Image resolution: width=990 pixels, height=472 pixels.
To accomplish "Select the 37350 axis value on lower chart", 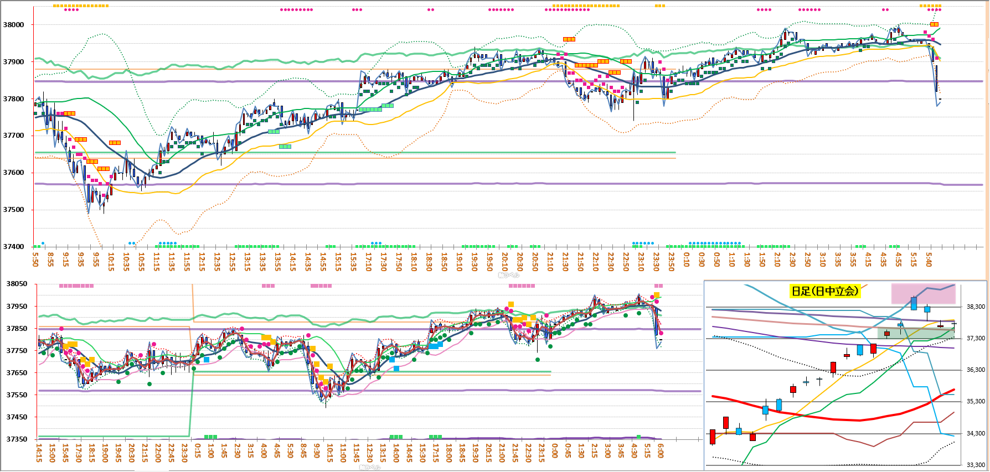I will click(17, 439).
